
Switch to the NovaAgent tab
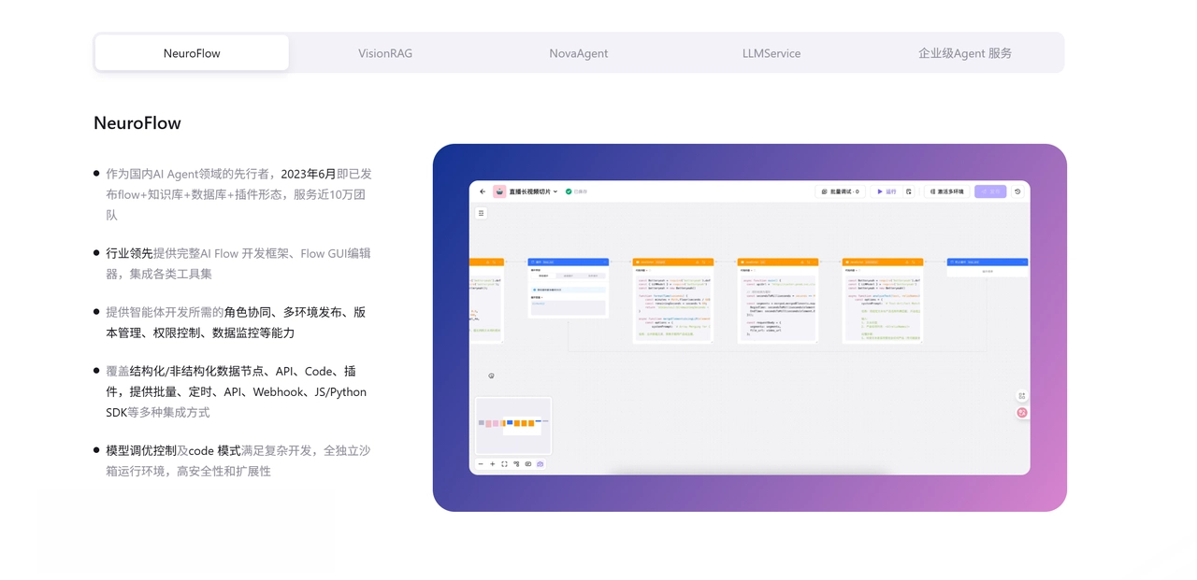[578, 53]
